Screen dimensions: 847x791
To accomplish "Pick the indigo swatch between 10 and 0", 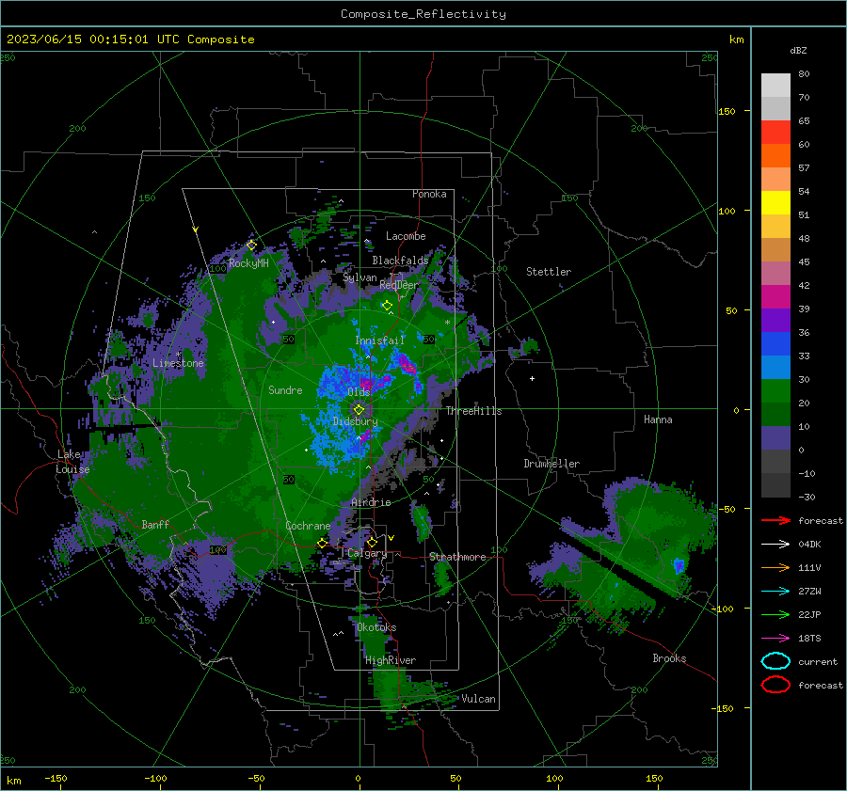I will point(775,437).
